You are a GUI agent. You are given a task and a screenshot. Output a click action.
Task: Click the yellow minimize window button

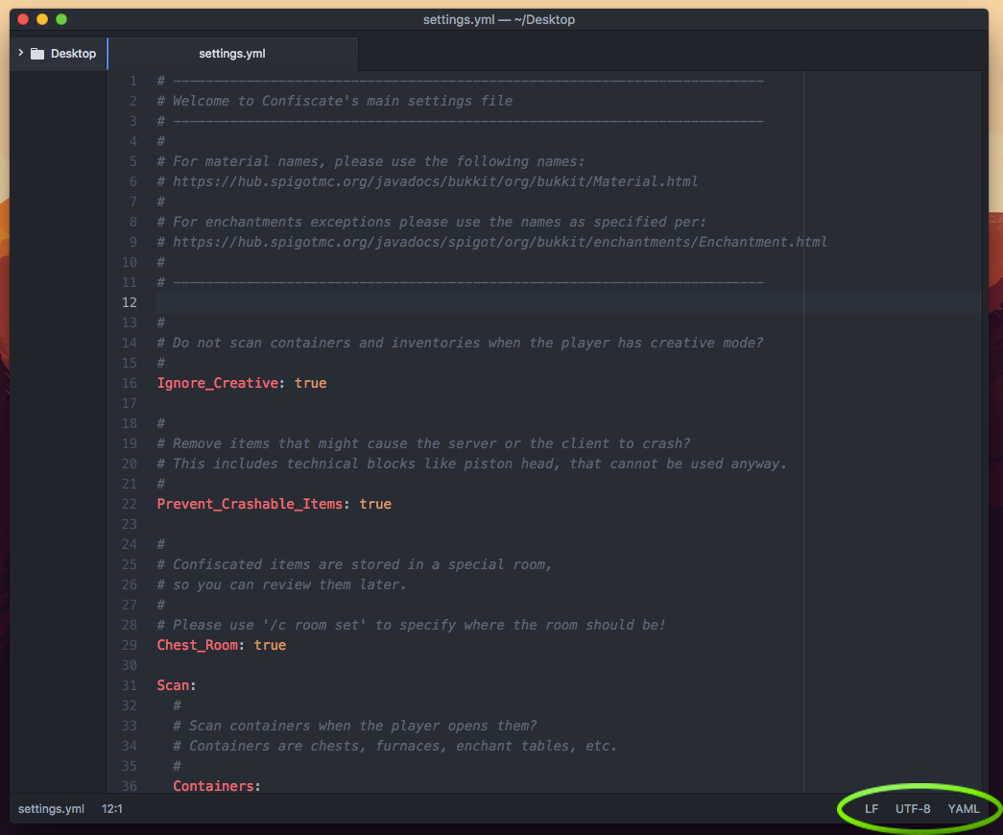coord(42,19)
